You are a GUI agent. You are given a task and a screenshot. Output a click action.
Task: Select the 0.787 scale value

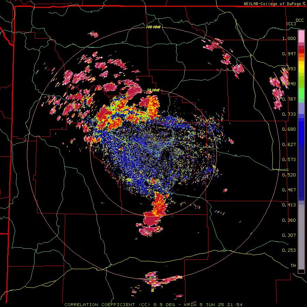click(x=289, y=99)
